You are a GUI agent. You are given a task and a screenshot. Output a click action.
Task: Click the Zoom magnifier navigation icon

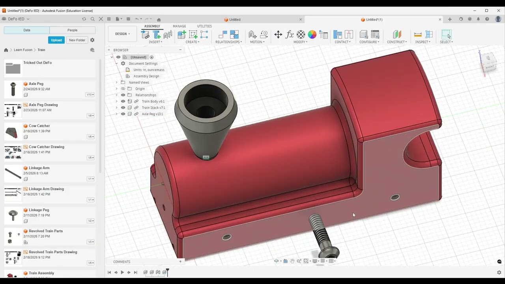pos(299,261)
